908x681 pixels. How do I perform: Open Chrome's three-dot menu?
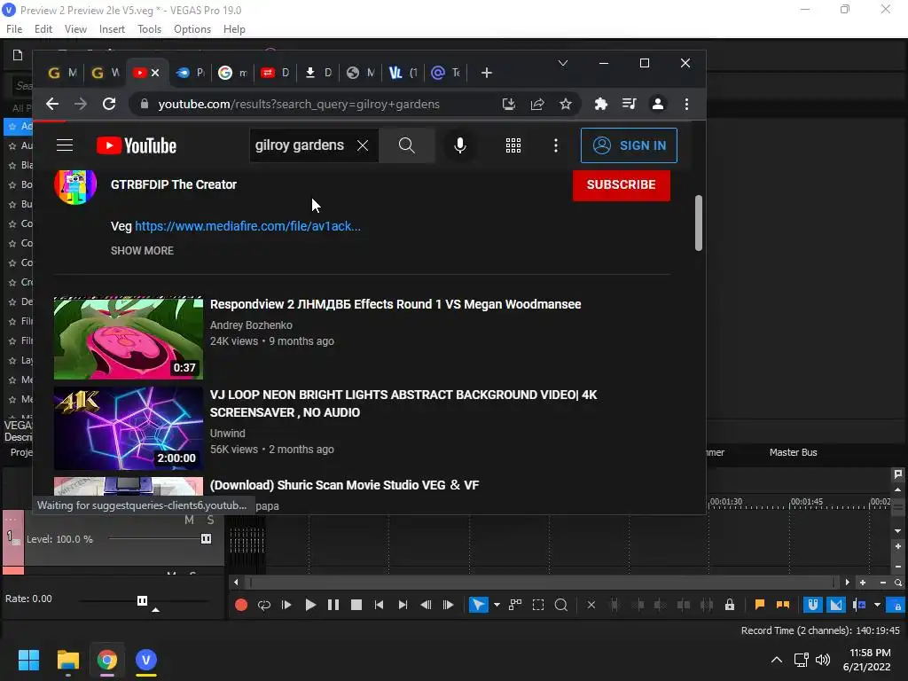pyautogui.click(x=687, y=105)
